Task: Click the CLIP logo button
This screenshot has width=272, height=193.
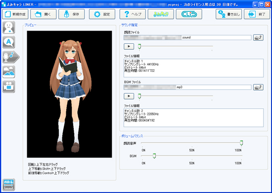Action: 189,14
